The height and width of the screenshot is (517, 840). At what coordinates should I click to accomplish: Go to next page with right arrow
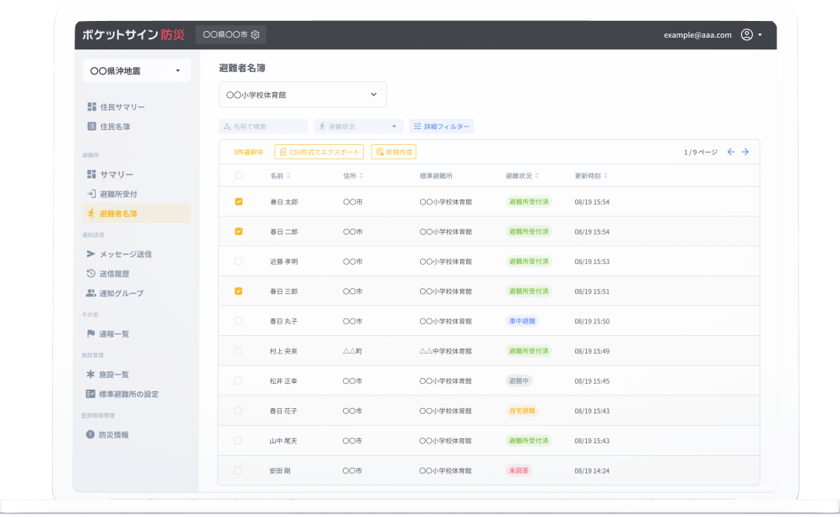tap(744, 152)
